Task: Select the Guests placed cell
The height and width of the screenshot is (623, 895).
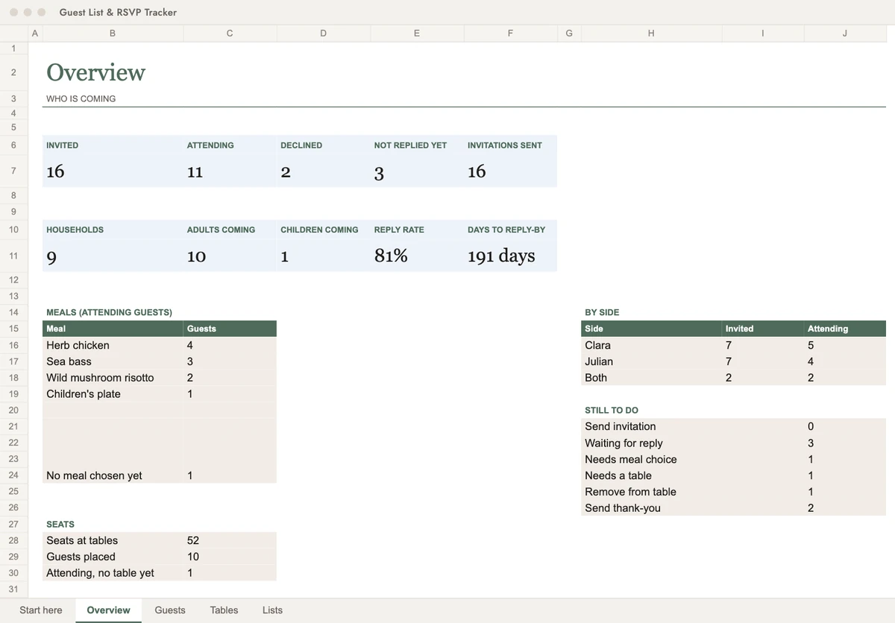Action: pos(113,557)
